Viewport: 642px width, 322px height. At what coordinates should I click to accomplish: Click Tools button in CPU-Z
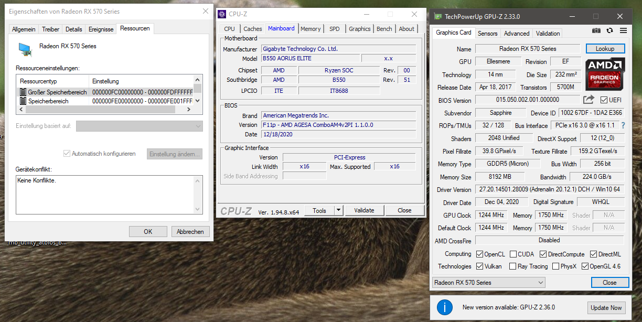click(x=319, y=210)
